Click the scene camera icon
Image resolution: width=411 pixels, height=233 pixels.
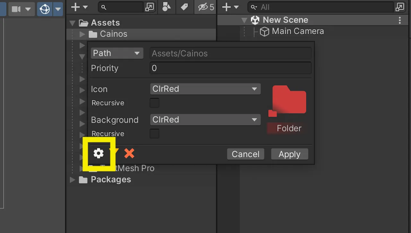[16, 9]
